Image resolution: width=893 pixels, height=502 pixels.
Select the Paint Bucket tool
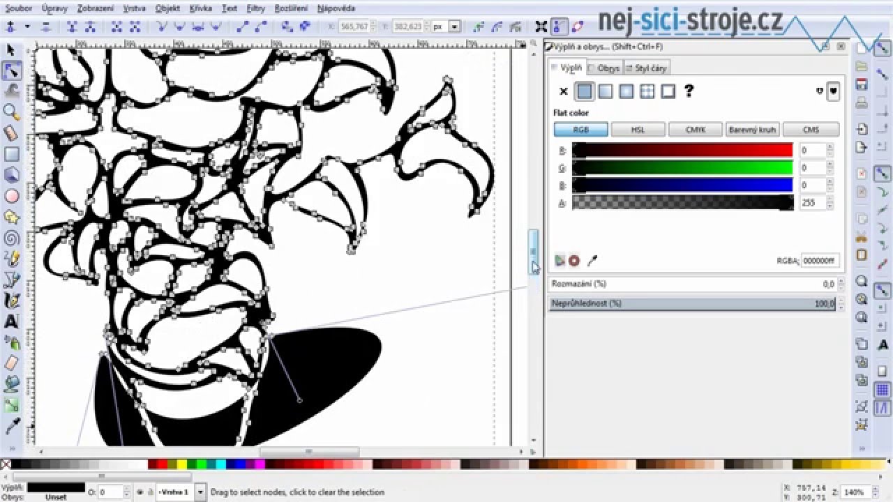click(x=11, y=383)
